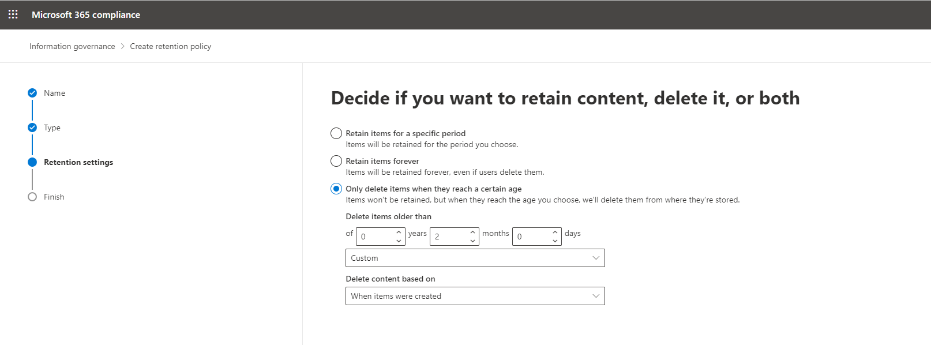Click the Type step checkmark icon
The height and width of the screenshot is (345, 931).
[32, 127]
